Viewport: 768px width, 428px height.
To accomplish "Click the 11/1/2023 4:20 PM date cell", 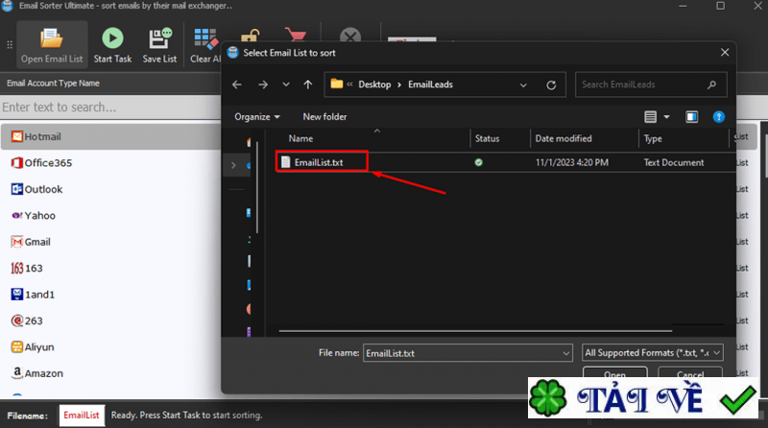I will coord(571,162).
